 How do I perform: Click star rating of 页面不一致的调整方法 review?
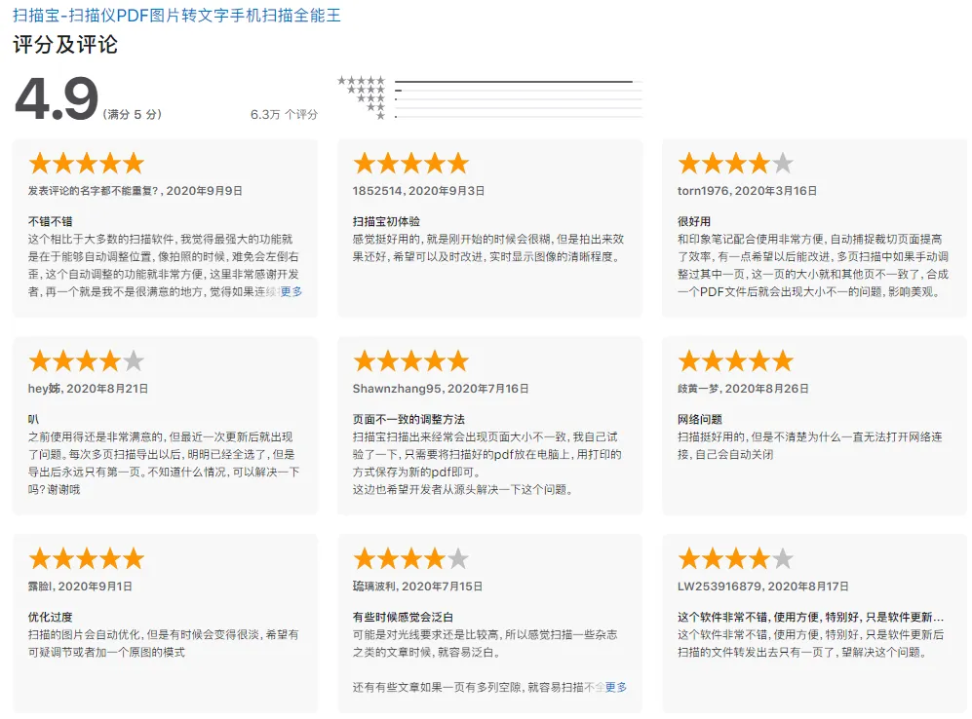tap(410, 361)
